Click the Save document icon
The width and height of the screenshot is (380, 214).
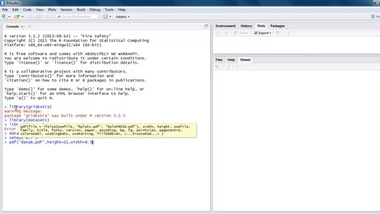pos(30,17)
